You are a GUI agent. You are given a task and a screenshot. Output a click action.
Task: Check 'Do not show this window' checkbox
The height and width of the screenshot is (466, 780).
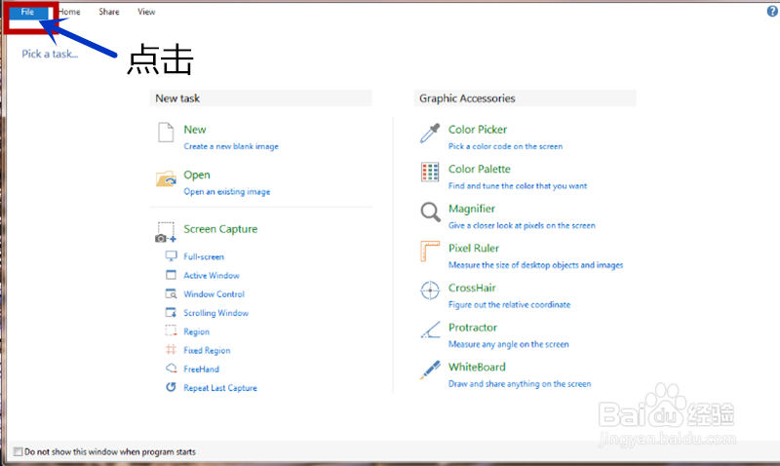19,452
